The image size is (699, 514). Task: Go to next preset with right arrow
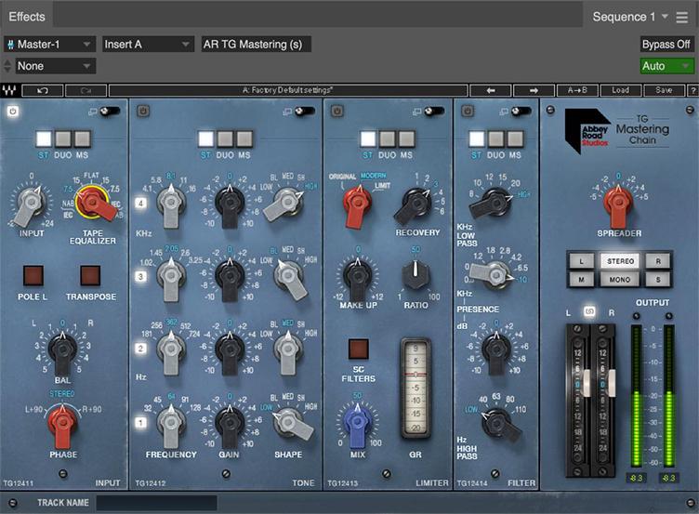pyautogui.click(x=534, y=90)
